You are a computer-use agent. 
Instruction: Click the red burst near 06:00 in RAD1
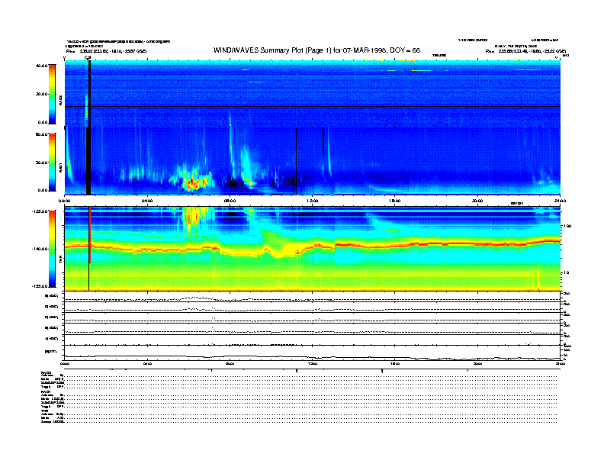click(x=194, y=182)
